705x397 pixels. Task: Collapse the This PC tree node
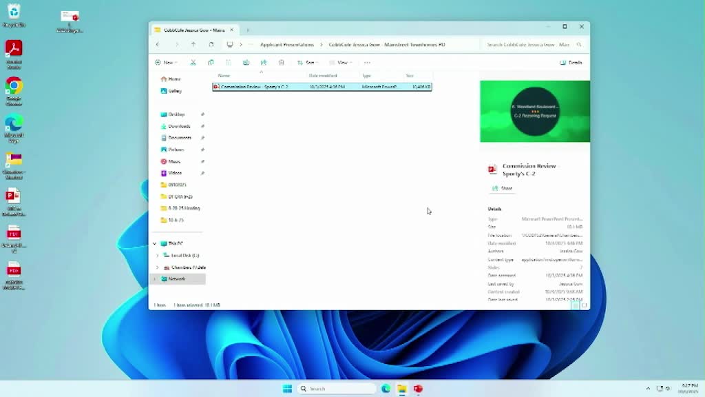[155, 243]
